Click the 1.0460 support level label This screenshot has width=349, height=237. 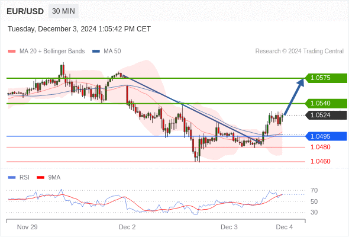320,161
